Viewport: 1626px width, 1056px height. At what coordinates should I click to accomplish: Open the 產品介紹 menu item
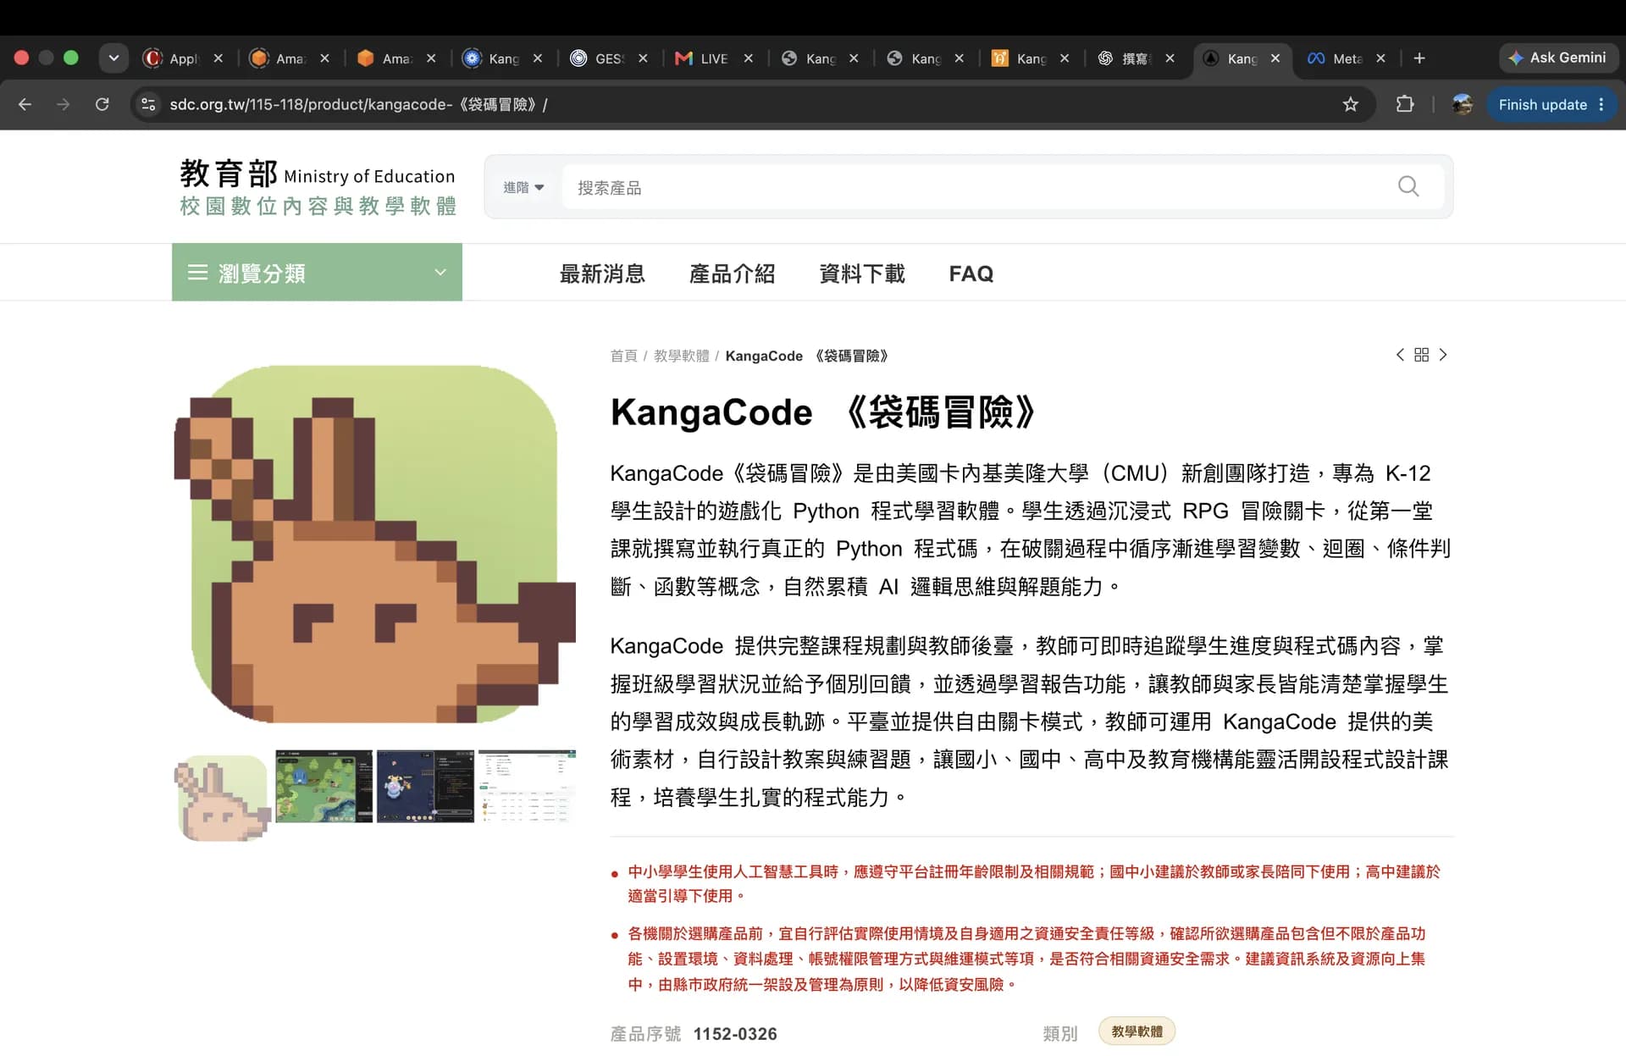click(x=733, y=274)
